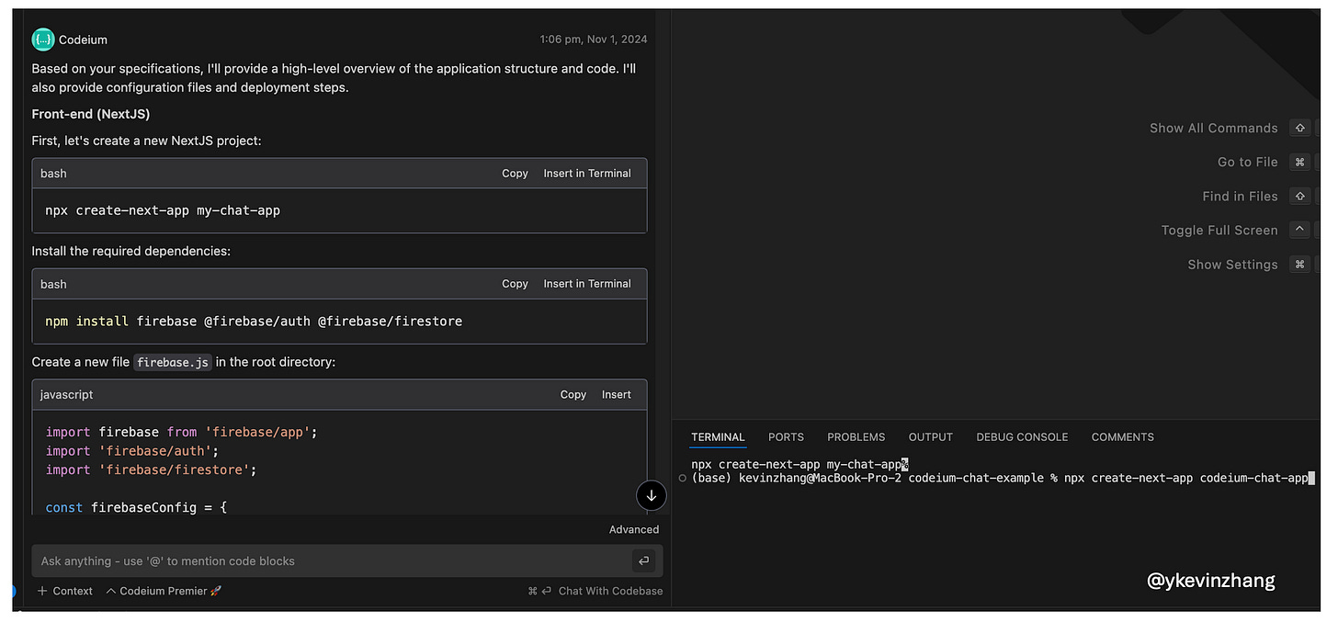Screen dimensions: 1338x622
Task: Click the Codeium logo icon
Action: click(42, 39)
